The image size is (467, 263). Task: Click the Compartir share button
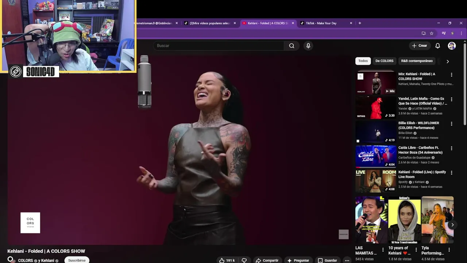point(267,260)
